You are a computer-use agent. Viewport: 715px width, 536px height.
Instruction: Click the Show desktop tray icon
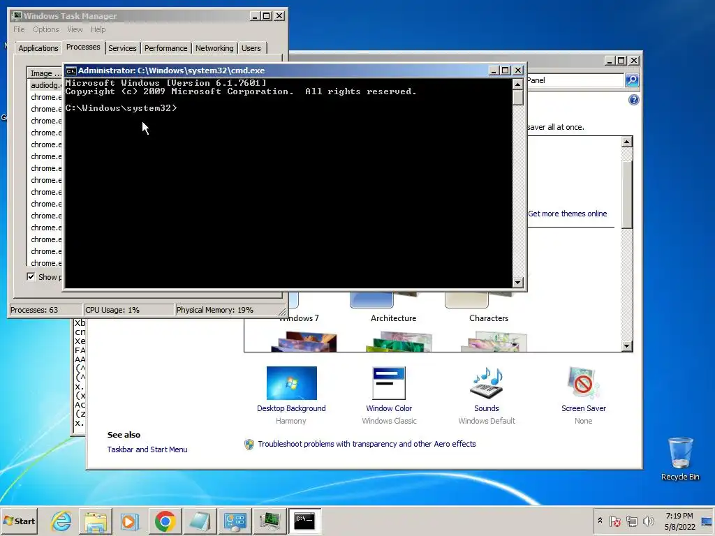(x=707, y=521)
